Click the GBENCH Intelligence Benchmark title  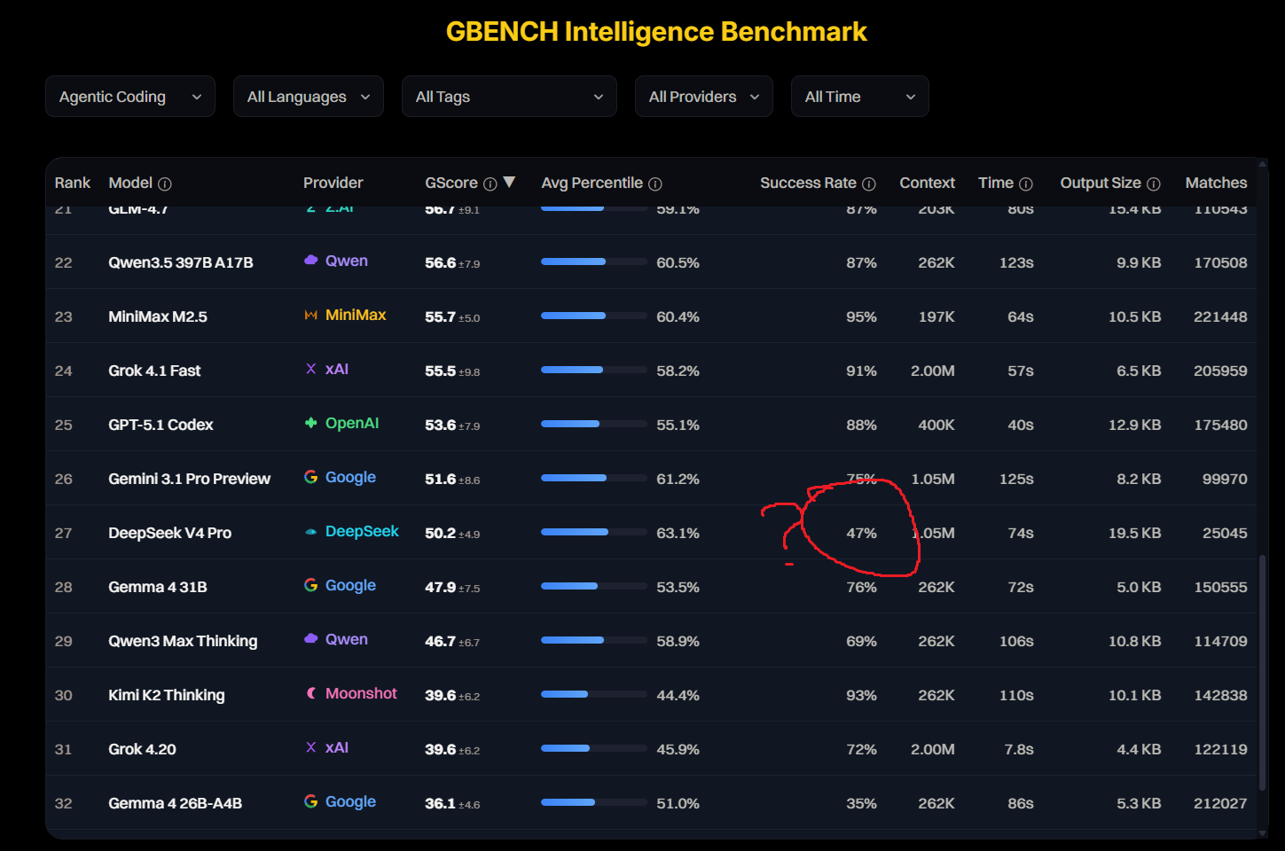(656, 32)
